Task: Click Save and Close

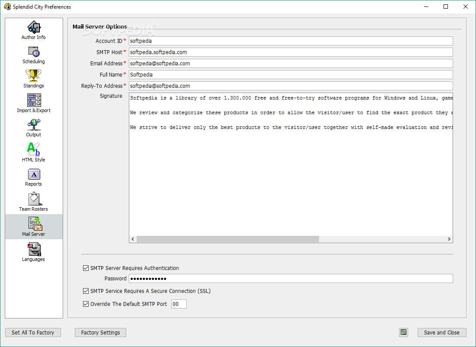Action: pos(442,332)
